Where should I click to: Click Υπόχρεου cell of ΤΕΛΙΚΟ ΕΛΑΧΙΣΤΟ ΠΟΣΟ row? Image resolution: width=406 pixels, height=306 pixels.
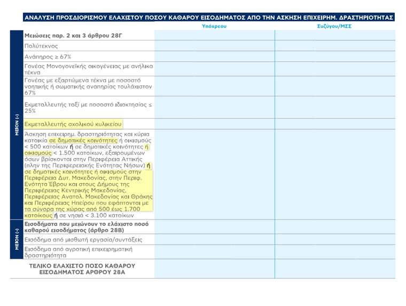(214, 269)
